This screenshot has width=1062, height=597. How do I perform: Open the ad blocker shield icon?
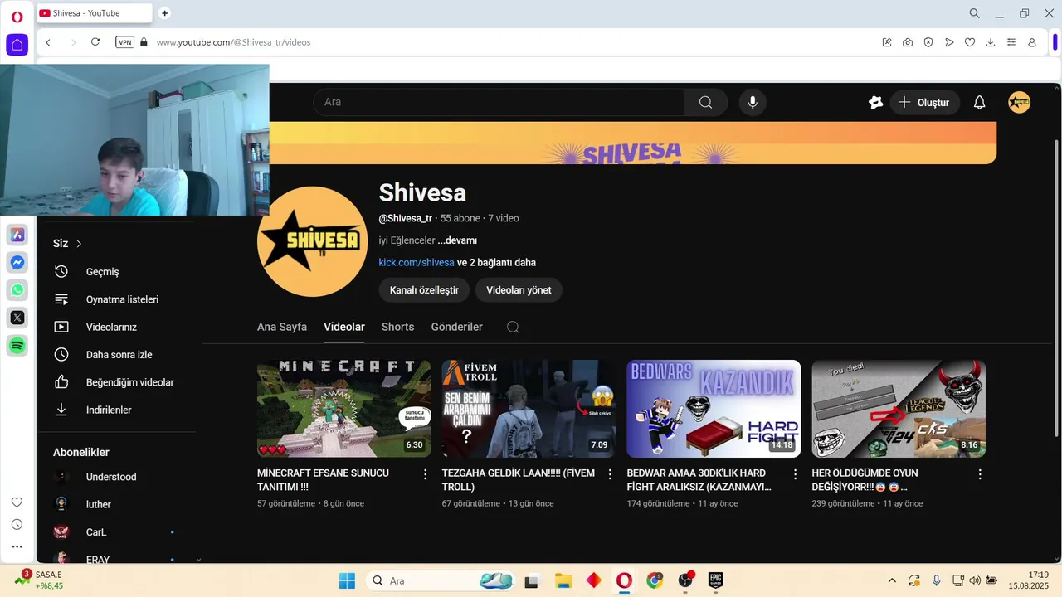click(928, 42)
